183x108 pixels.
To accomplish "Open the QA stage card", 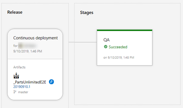I will pyautogui.click(x=125, y=48).
